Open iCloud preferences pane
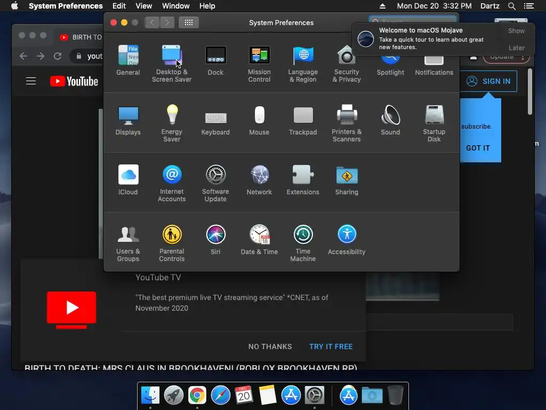Image resolution: width=546 pixels, height=410 pixels. (128, 180)
